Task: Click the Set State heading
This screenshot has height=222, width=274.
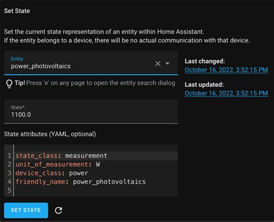Action: (17, 11)
